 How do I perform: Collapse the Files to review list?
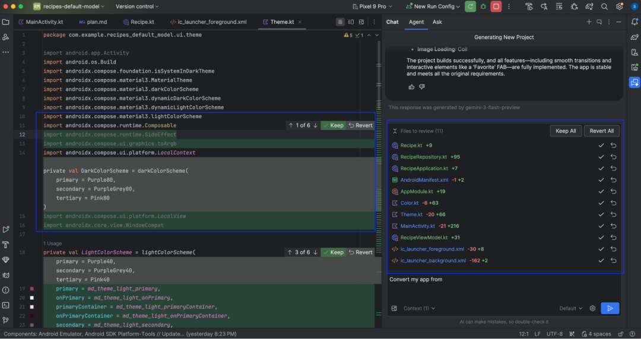(x=394, y=131)
